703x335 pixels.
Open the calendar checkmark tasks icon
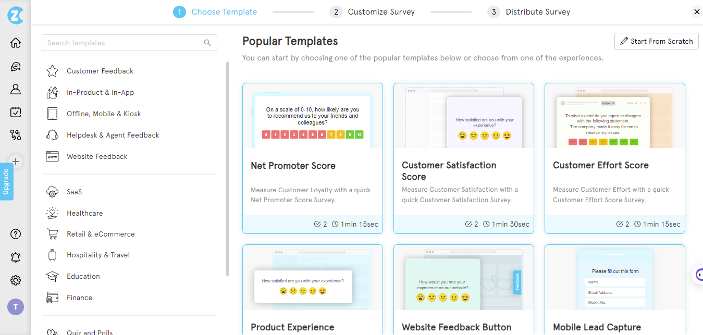(16, 112)
